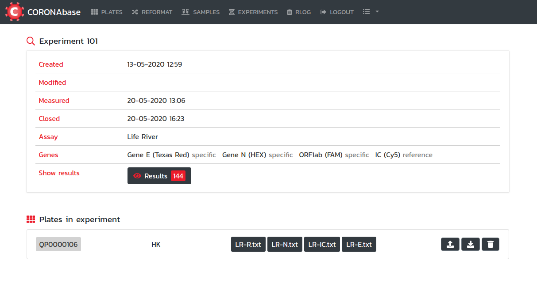Click the list icon in the navbar

point(366,12)
